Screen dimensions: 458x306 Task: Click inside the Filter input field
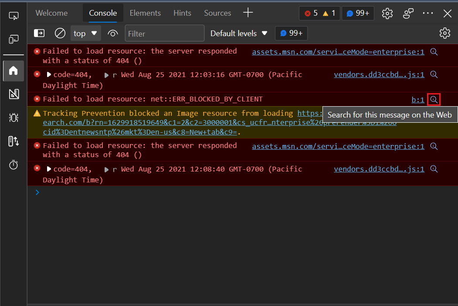click(x=164, y=33)
